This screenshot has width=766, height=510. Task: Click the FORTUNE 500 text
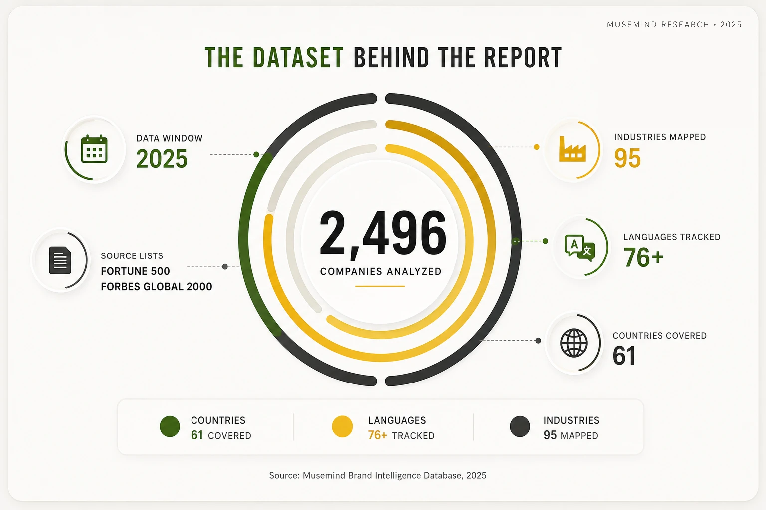point(136,271)
